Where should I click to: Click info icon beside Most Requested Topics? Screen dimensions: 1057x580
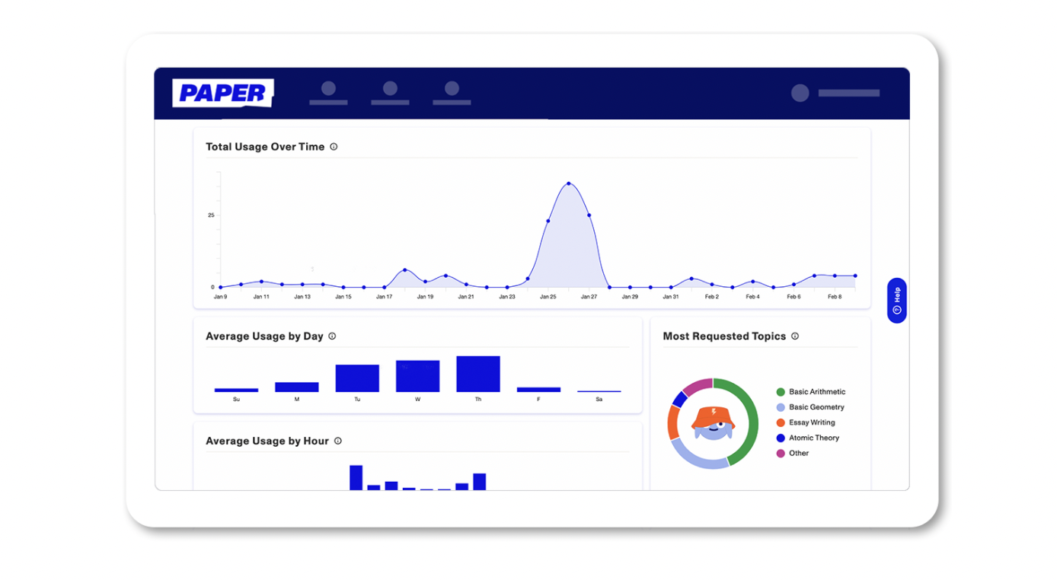(x=795, y=336)
